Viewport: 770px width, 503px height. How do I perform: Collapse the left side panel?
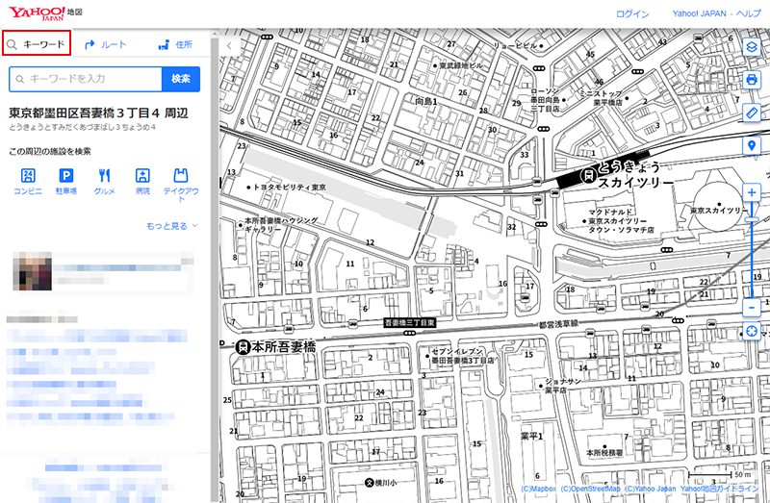[228, 44]
